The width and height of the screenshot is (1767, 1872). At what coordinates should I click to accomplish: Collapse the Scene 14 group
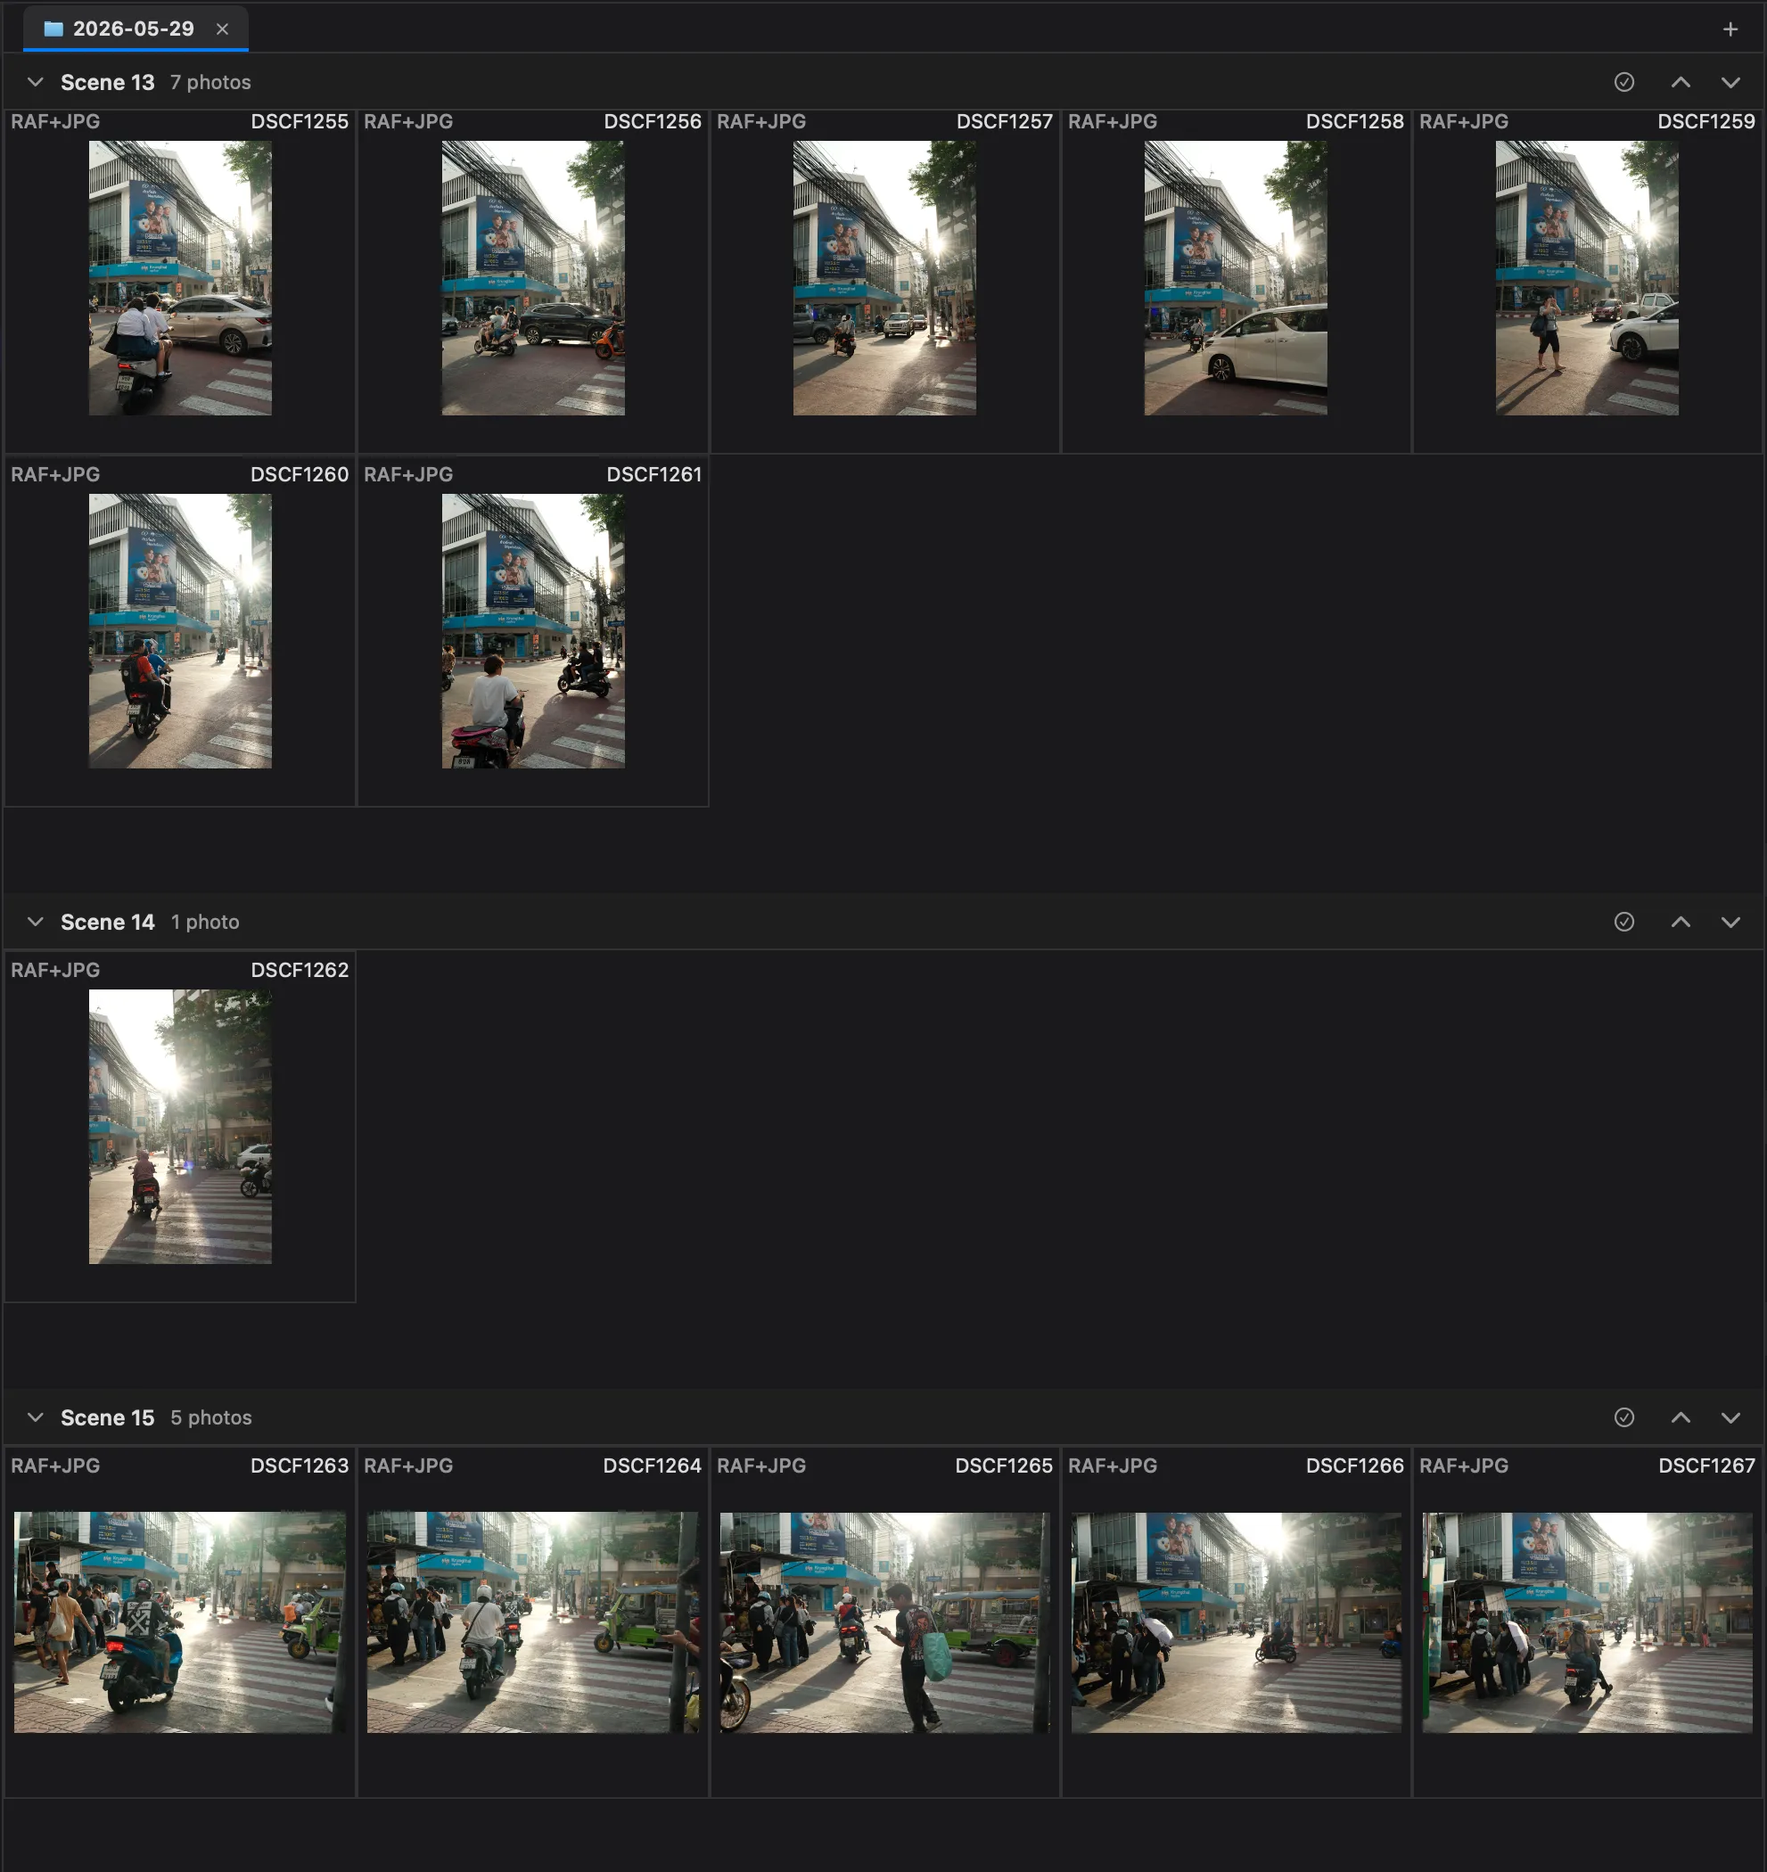tap(35, 922)
